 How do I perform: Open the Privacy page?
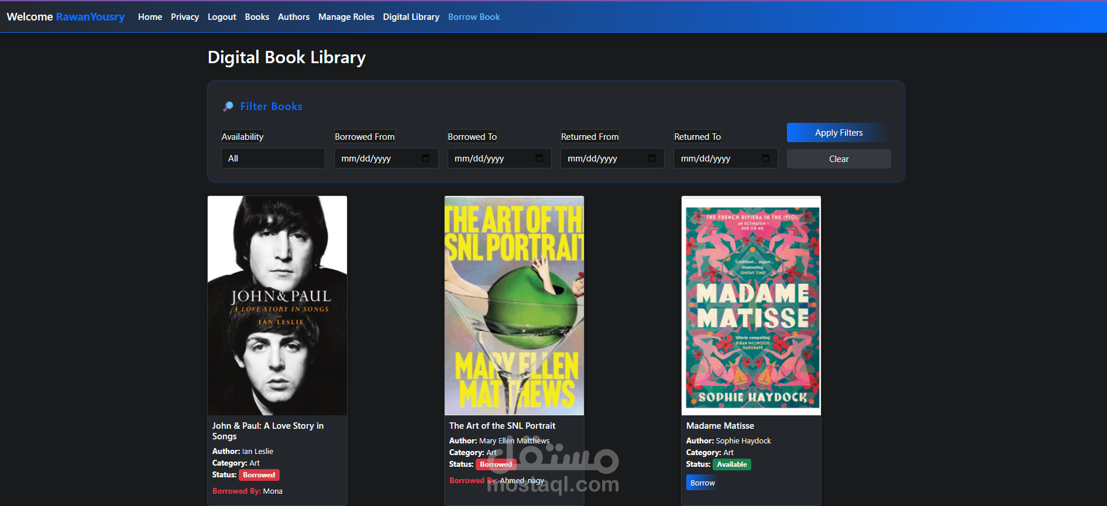[x=185, y=17]
